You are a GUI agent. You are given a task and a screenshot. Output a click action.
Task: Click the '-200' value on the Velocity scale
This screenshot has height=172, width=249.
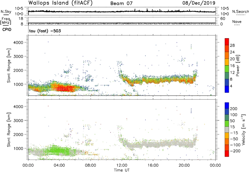[x=235, y=151]
